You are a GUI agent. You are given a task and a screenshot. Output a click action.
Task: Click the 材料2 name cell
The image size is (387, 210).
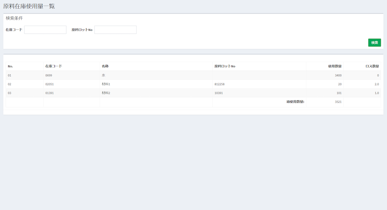click(106, 93)
